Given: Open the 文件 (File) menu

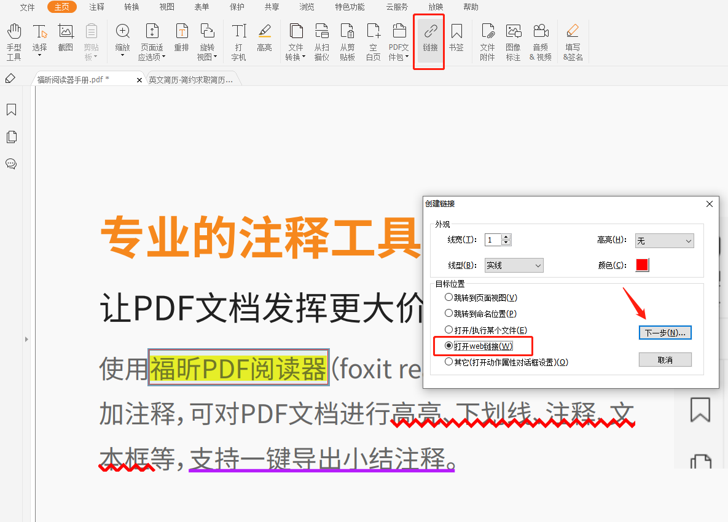Looking at the screenshot, I should tap(27, 7).
